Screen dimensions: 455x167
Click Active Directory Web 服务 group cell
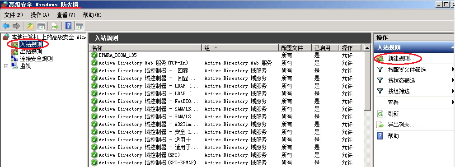click(238, 63)
